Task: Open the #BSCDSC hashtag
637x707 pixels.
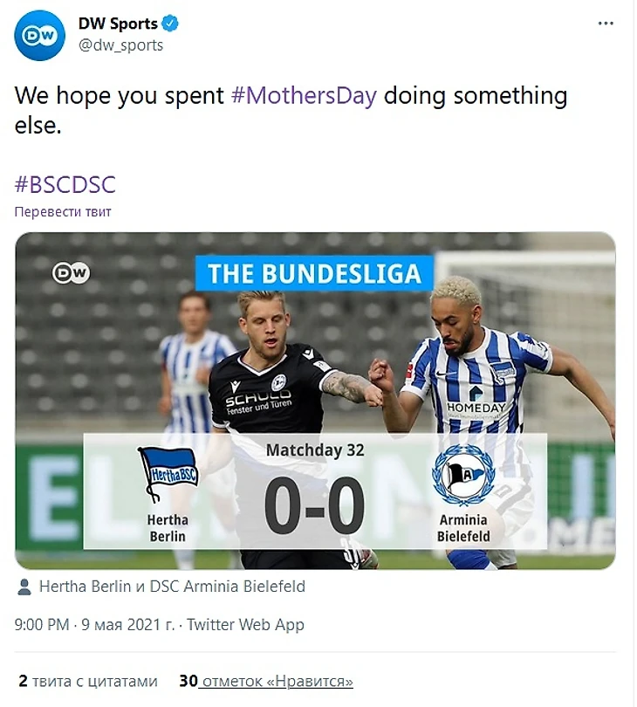Action: [x=65, y=184]
